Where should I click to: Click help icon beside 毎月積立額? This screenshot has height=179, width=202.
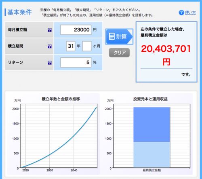click(50, 30)
